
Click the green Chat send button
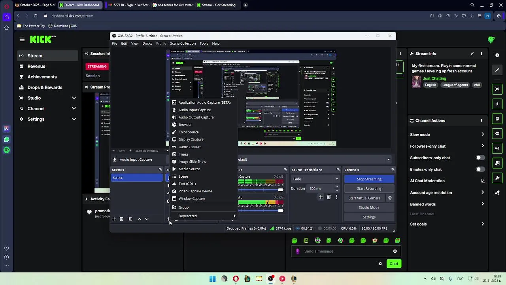[394, 264]
